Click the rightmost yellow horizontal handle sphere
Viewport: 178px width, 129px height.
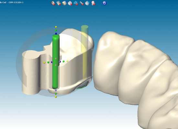(67, 61)
